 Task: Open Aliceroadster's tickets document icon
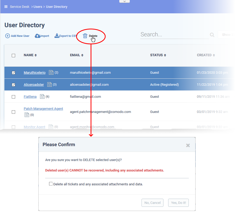(49, 84)
